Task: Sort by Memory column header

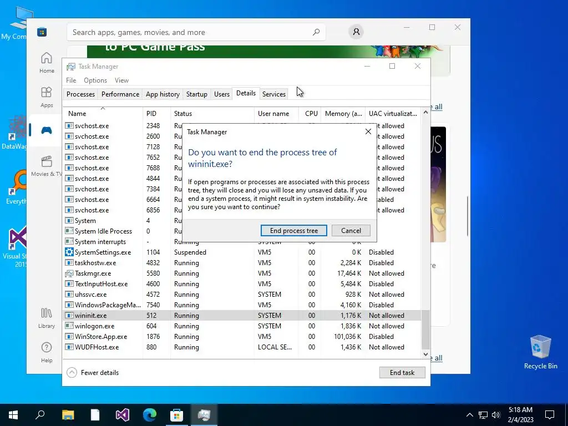Action: [x=343, y=113]
